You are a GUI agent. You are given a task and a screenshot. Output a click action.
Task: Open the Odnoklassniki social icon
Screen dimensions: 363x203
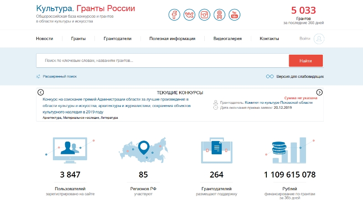click(x=219, y=15)
